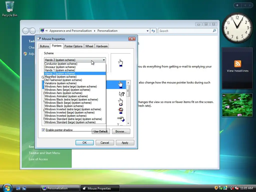Screen dimensions: 256x192
Task: Click the address bar double chevron expander
Action: click(x=46, y=31)
